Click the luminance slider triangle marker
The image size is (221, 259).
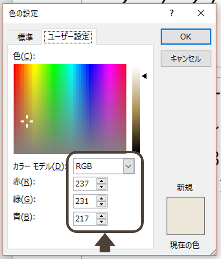[144, 76]
